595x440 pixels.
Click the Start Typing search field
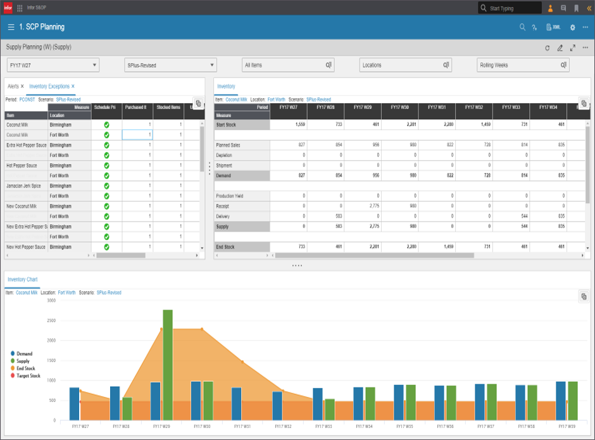tap(506, 8)
